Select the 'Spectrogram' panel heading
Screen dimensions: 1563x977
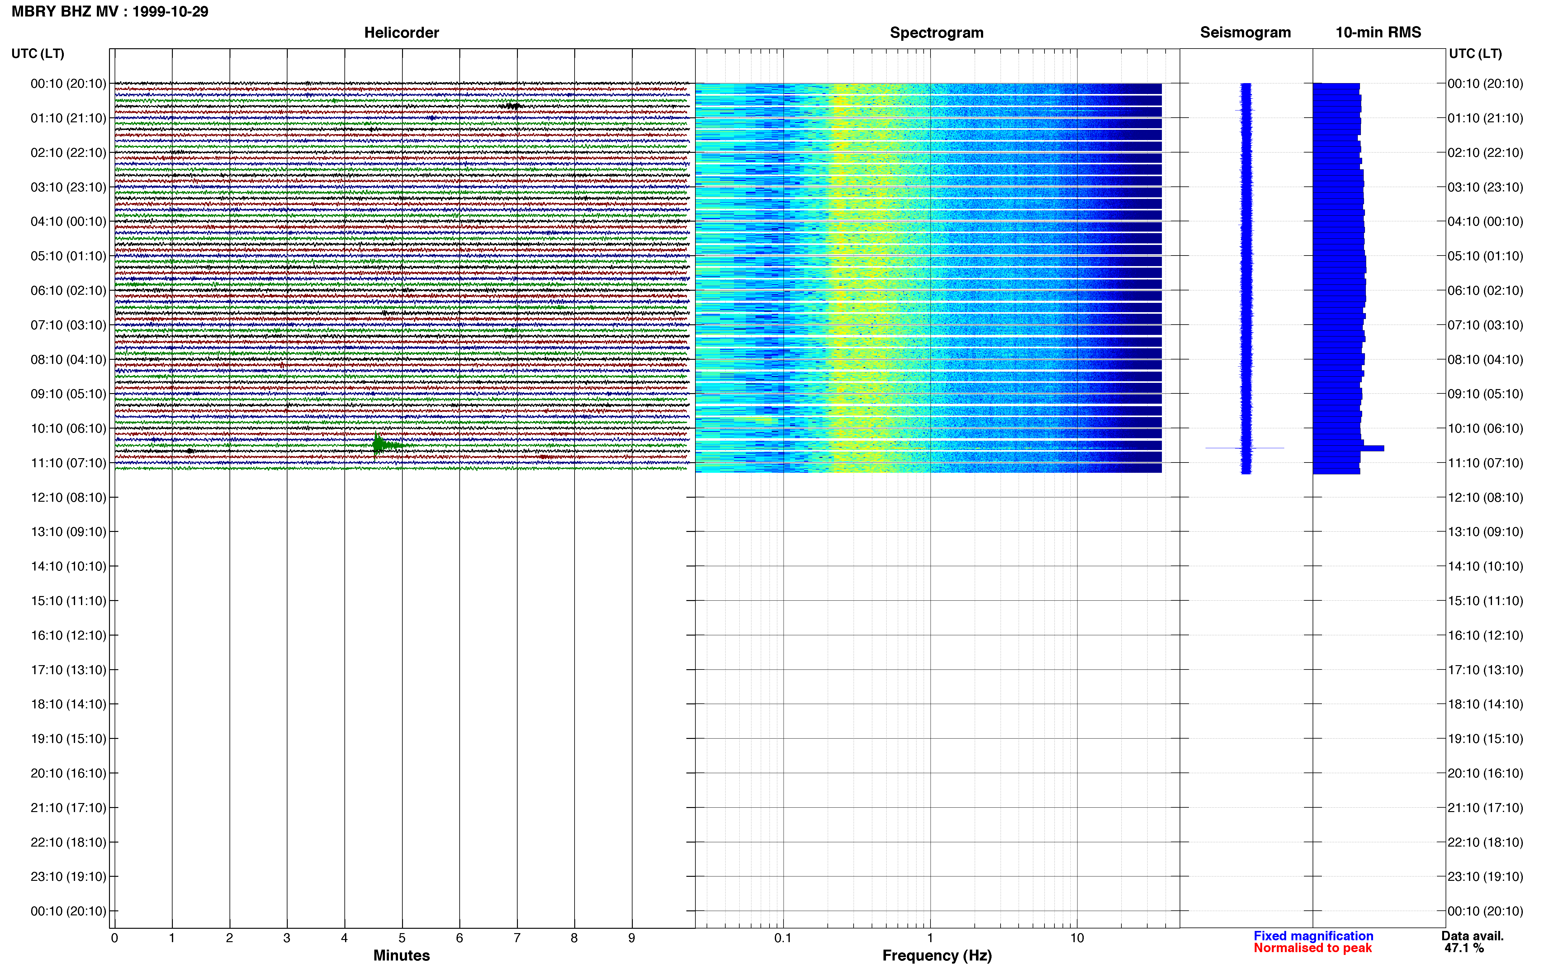pos(937,32)
